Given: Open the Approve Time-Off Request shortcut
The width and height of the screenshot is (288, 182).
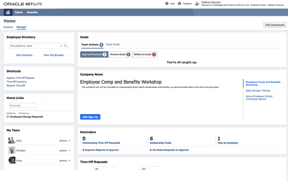Looking at the screenshot, I should pos(20,78).
